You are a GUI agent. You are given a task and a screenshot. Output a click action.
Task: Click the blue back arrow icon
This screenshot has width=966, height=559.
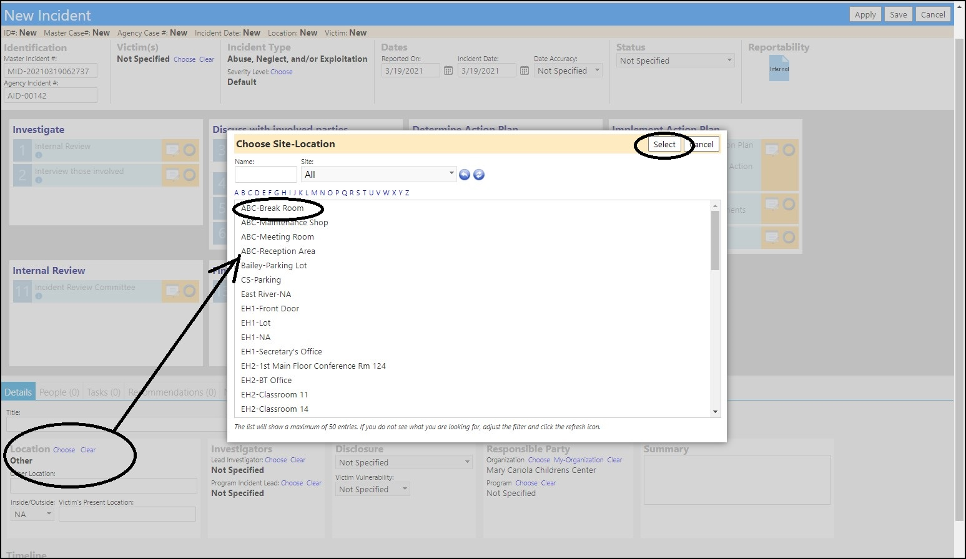pos(465,175)
